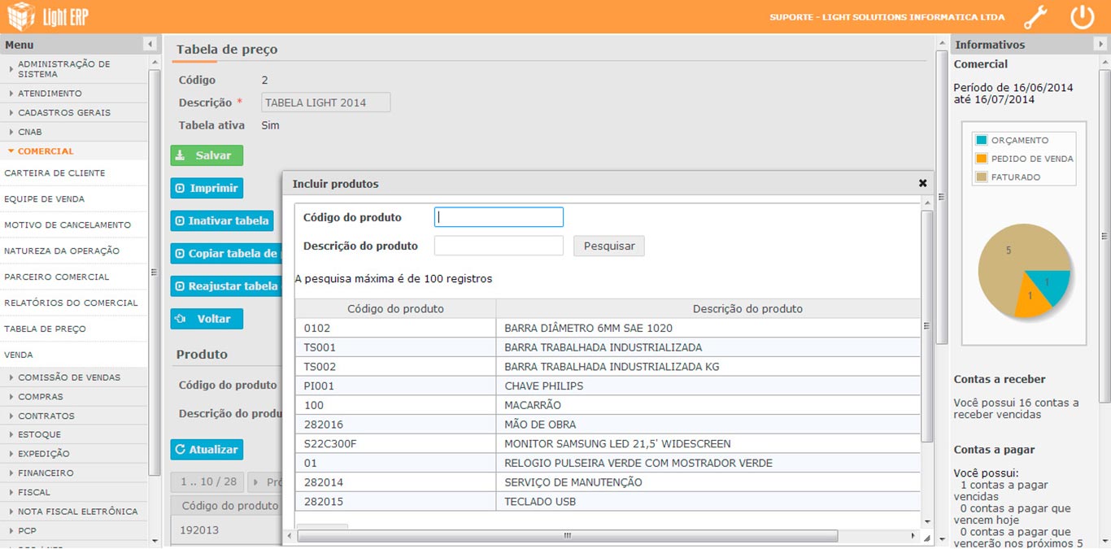Close the Incluir produtos dialog

pyautogui.click(x=922, y=184)
